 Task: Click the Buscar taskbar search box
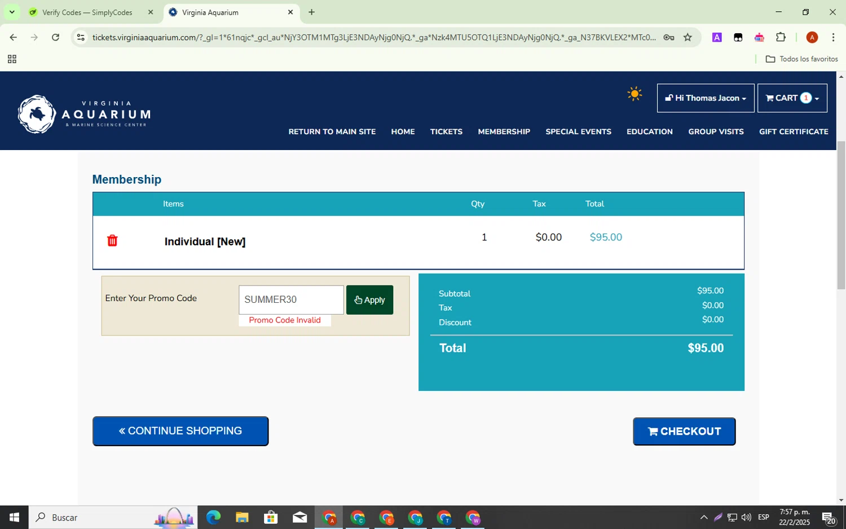113,517
